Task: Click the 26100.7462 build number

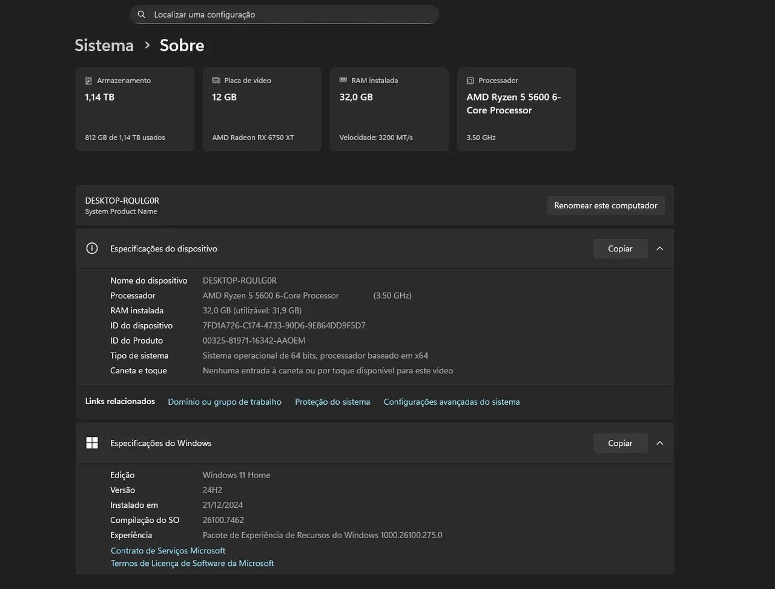Action: [223, 520]
